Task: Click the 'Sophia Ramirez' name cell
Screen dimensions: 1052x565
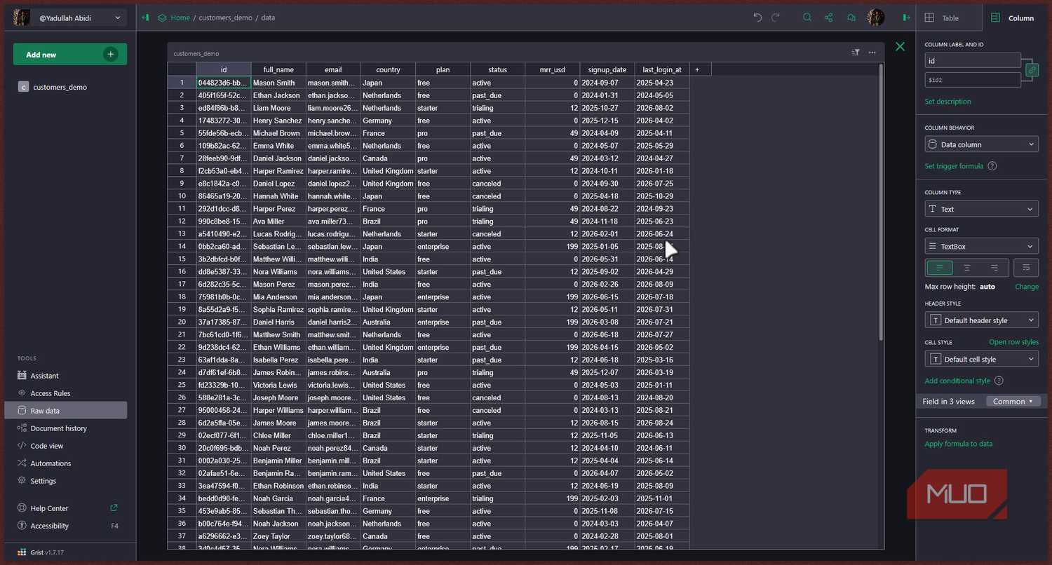Action: pyautogui.click(x=278, y=309)
